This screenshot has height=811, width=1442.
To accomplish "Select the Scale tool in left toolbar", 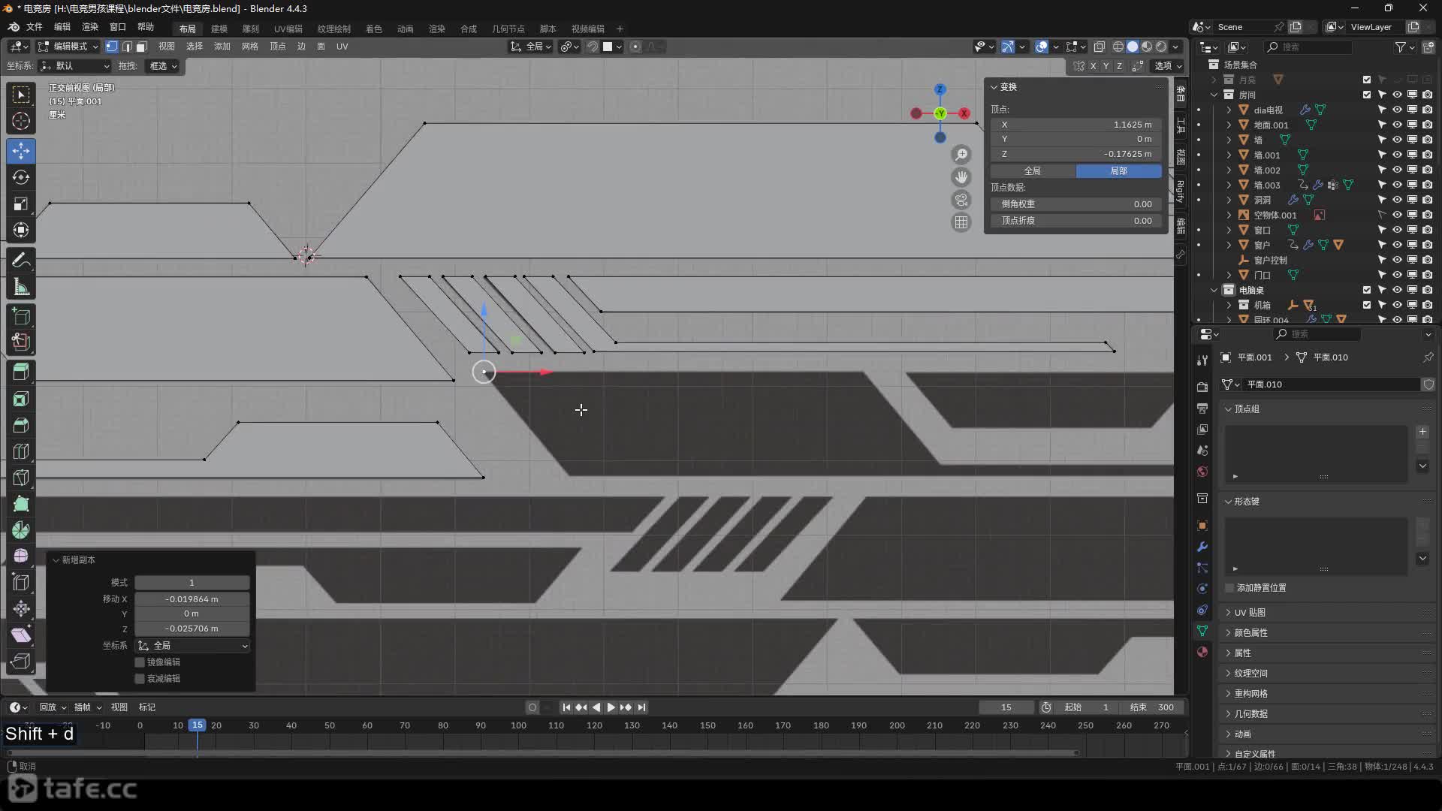I will pyautogui.click(x=21, y=204).
